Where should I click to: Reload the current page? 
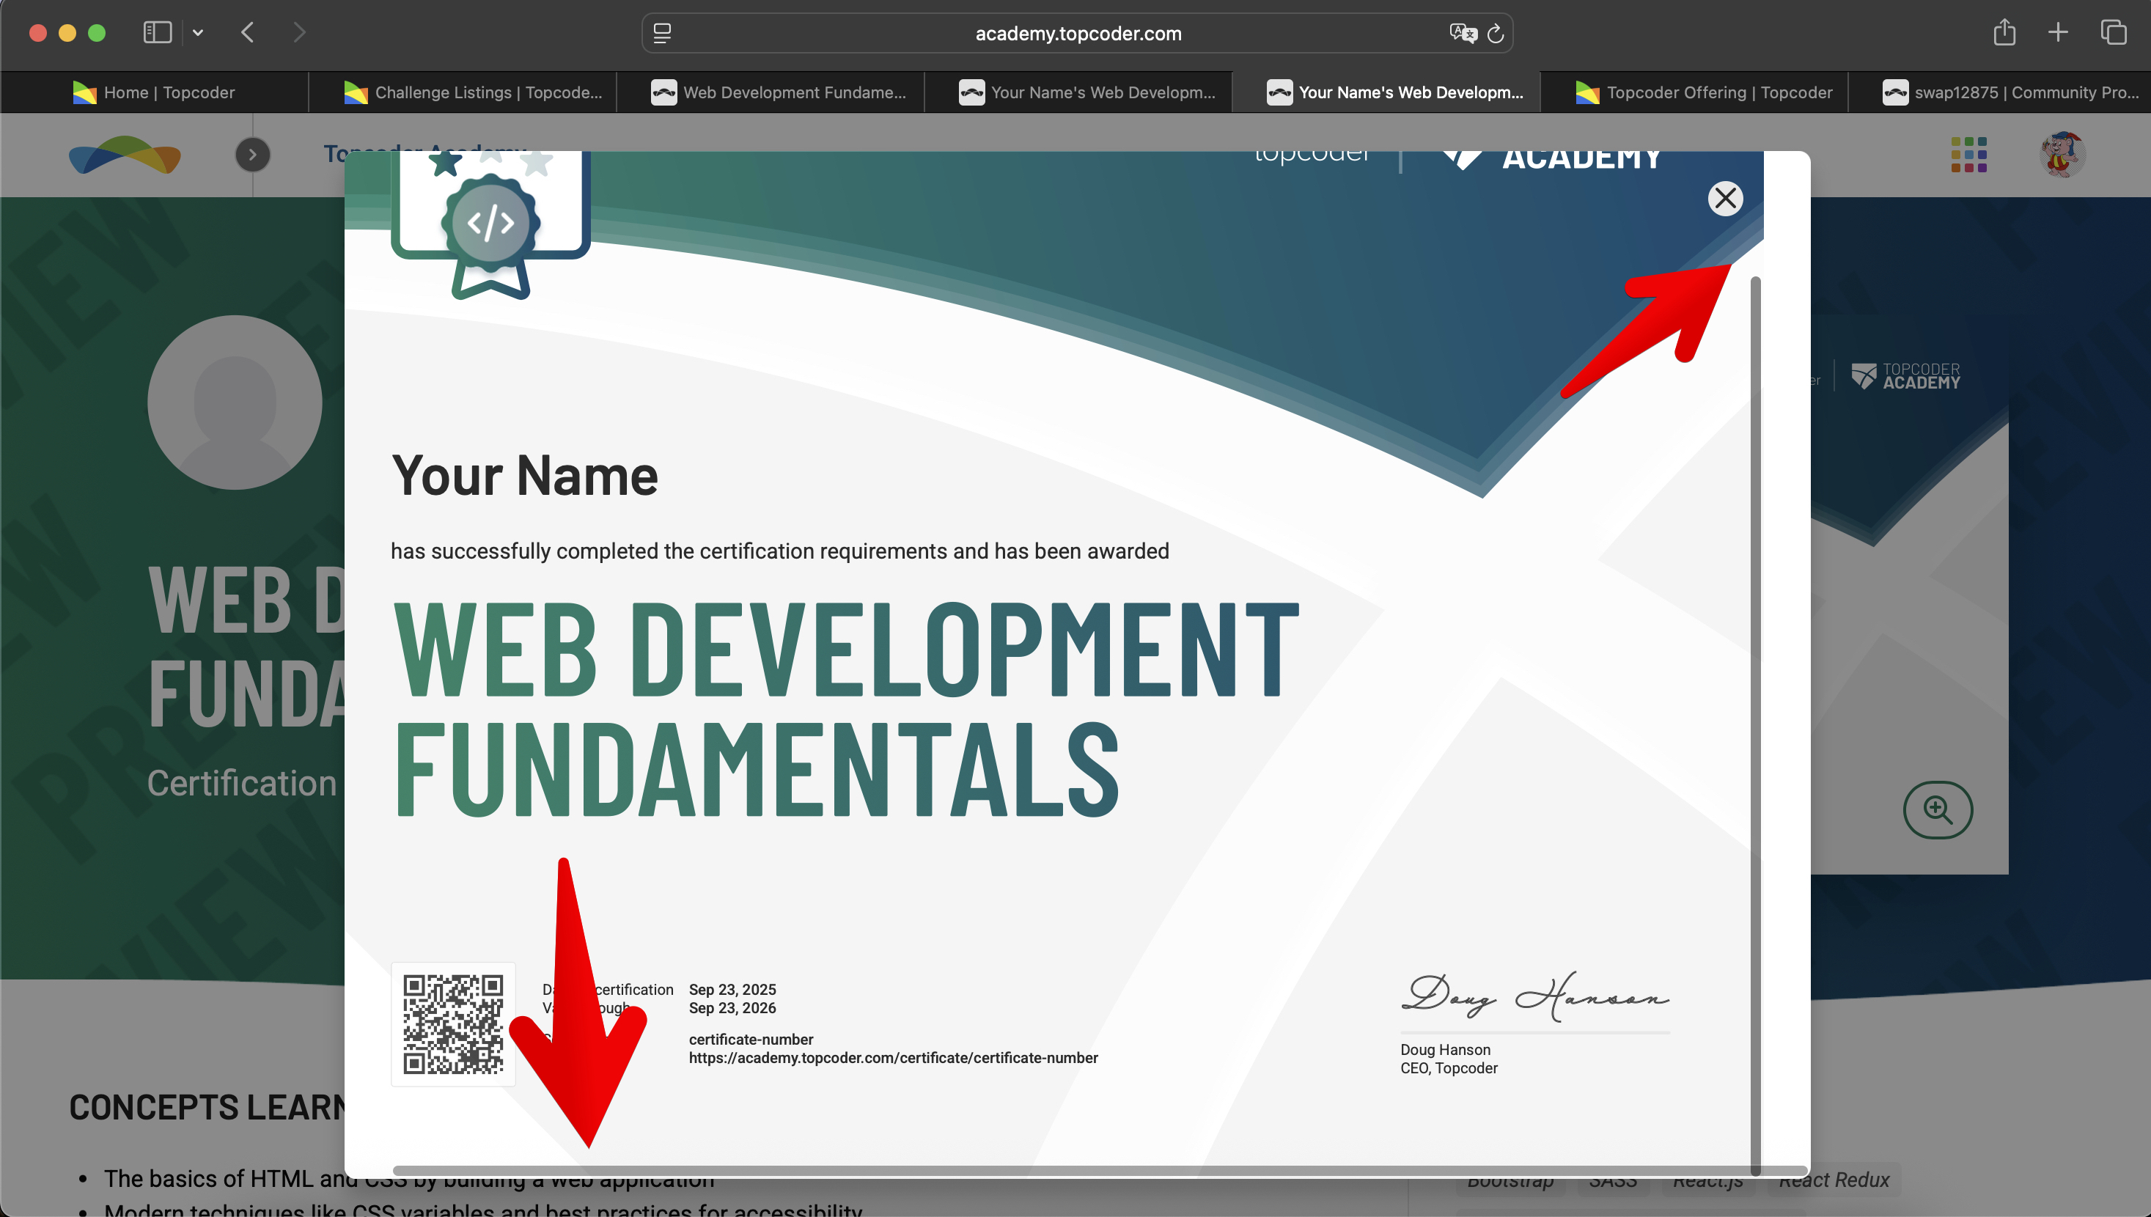point(1496,34)
